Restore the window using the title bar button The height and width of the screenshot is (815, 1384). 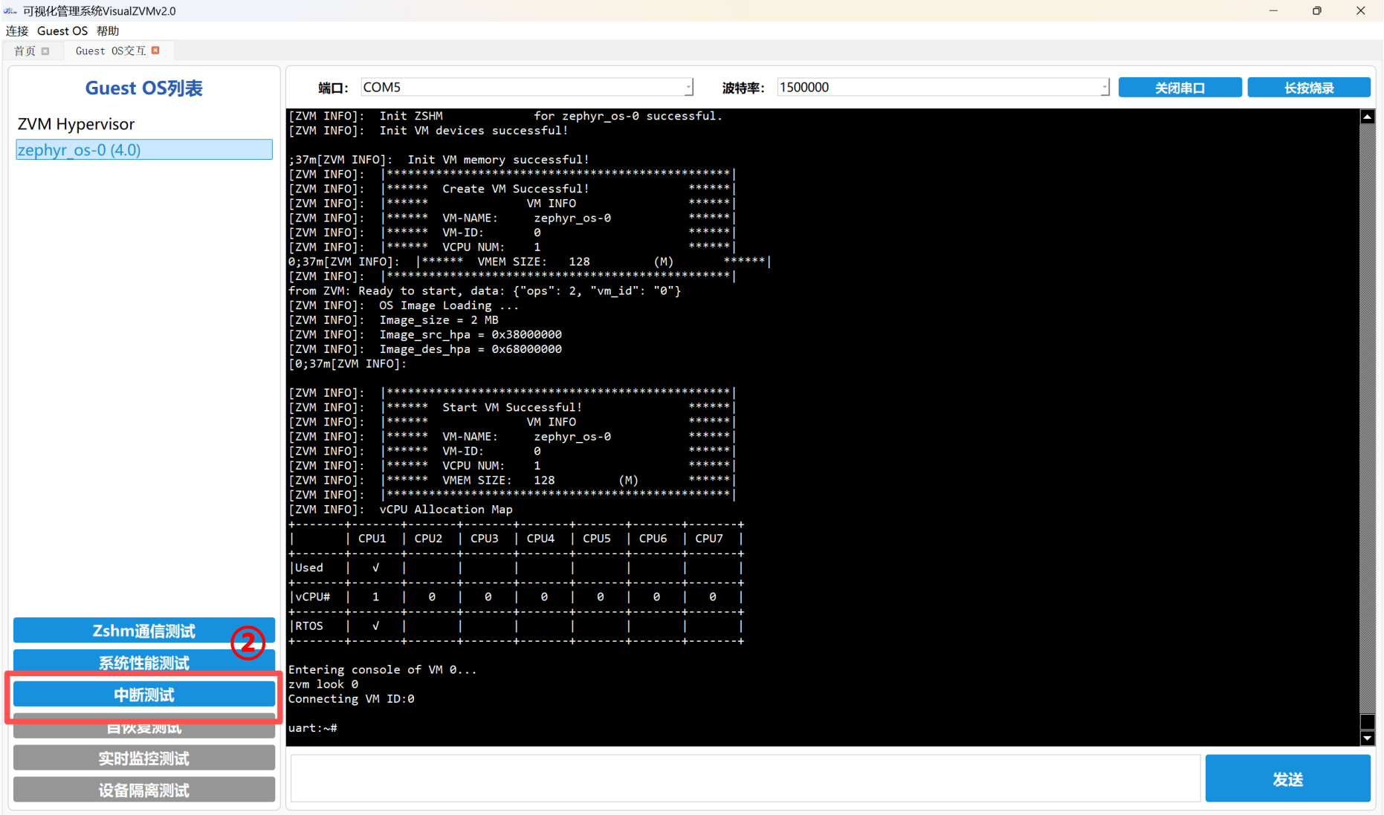tap(1317, 10)
